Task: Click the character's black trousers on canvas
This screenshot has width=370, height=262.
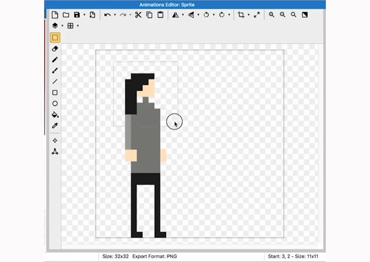Action: coord(145,179)
